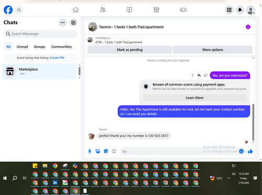React with emoji to 'Yes, are you interested?'
Viewport: 262px width, 195px height.
205,75
